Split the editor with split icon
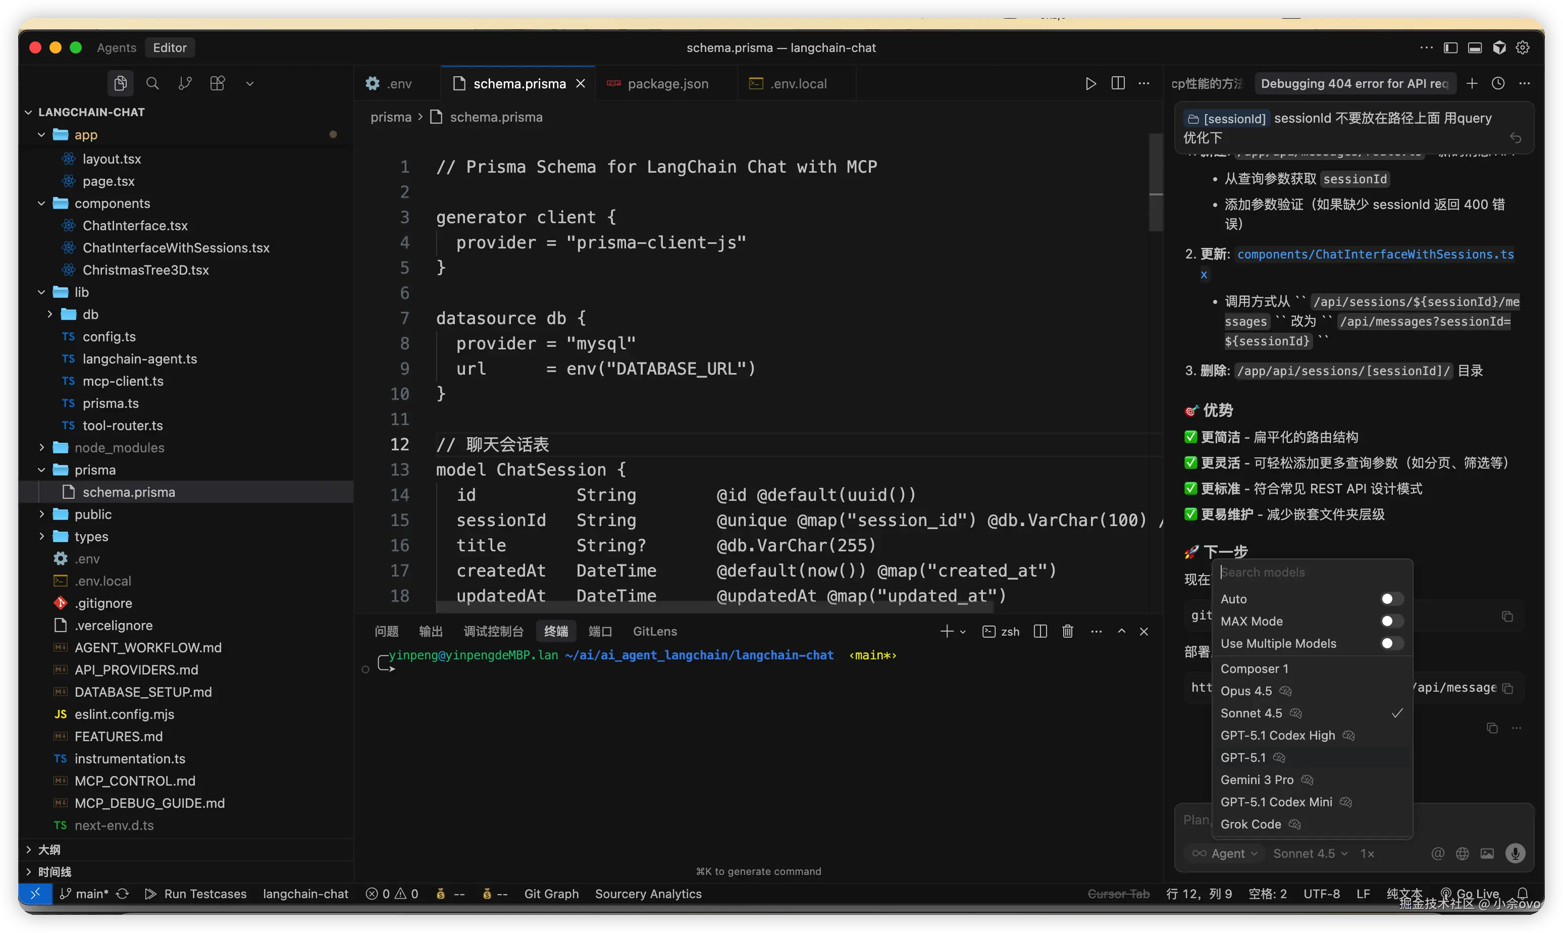 click(x=1117, y=84)
